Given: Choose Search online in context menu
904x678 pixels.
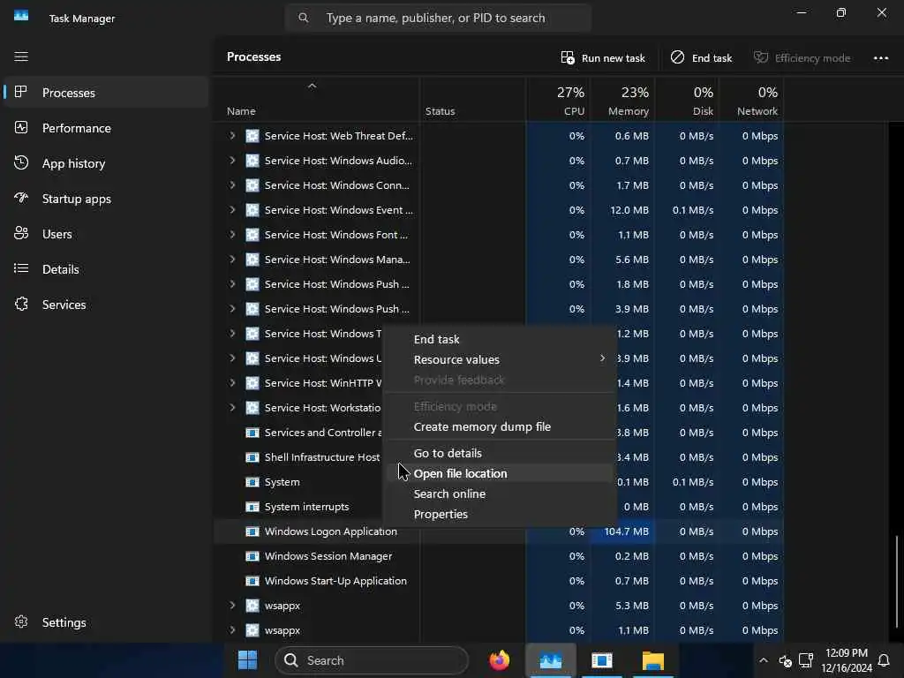Looking at the screenshot, I should [x=500, y=494].
